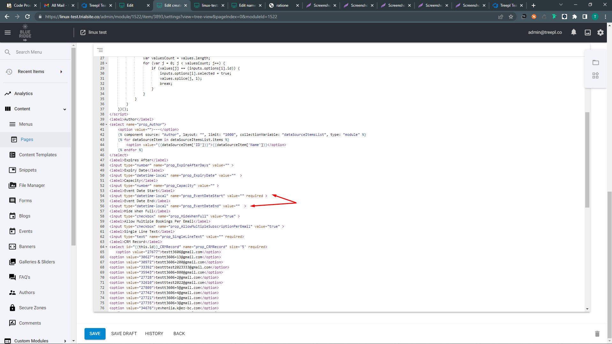Click the Content Templates icon
Screen dimensions: 612x344
click(12, 155)
